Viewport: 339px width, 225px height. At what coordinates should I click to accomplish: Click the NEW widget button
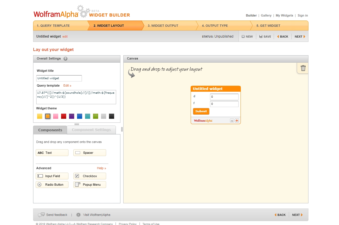click(247, 36)
